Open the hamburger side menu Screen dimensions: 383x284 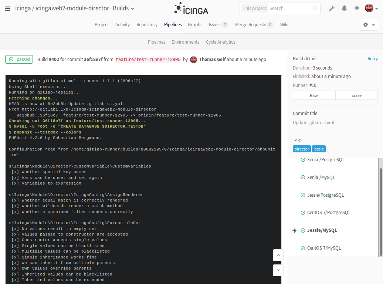(8, 9)
